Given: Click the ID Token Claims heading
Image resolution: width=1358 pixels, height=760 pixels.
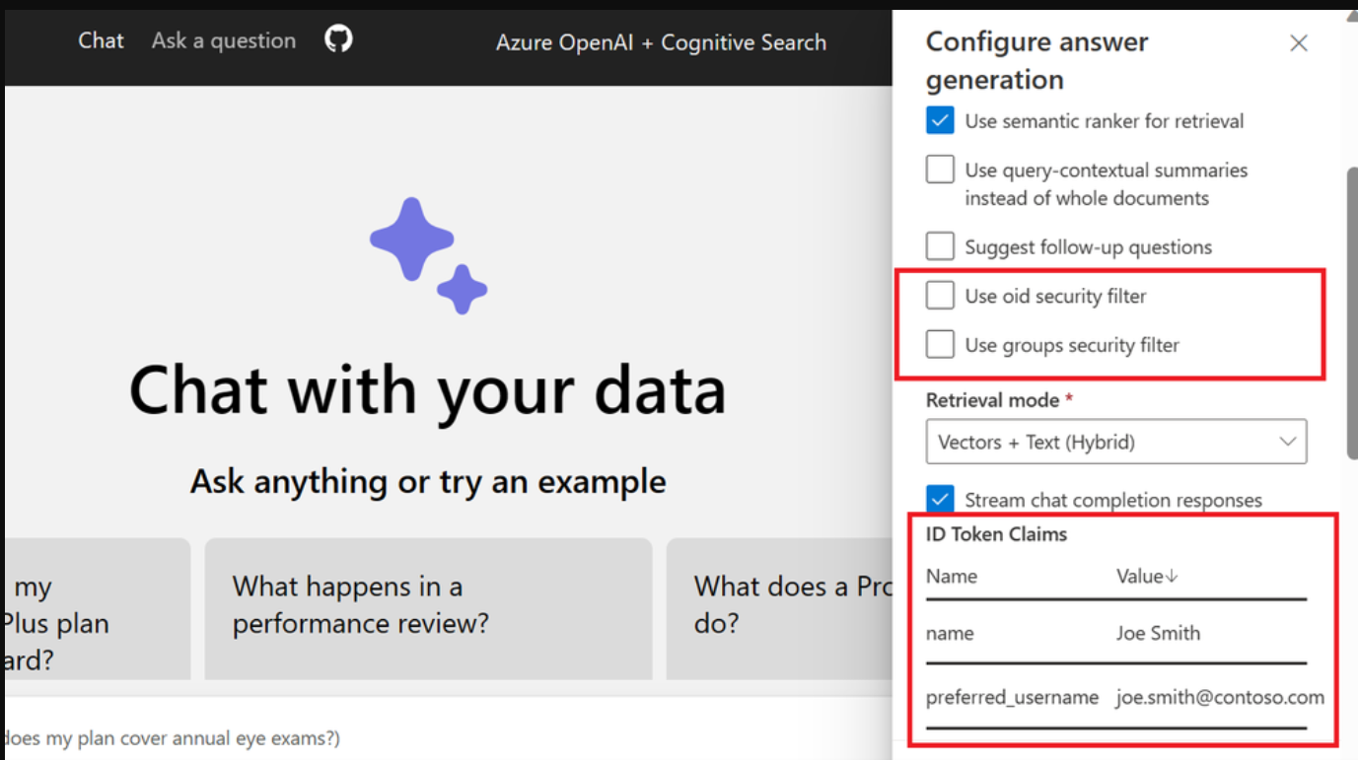Looking at the screenshot, I should [x=996, y=534].
